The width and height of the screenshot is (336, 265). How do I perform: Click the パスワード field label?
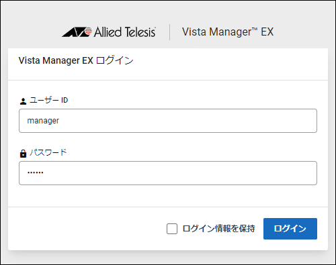48,152
